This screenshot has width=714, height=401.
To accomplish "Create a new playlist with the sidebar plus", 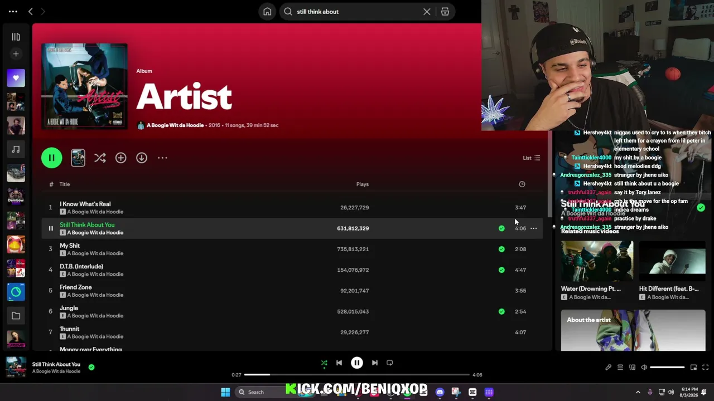I will point(16,54).
